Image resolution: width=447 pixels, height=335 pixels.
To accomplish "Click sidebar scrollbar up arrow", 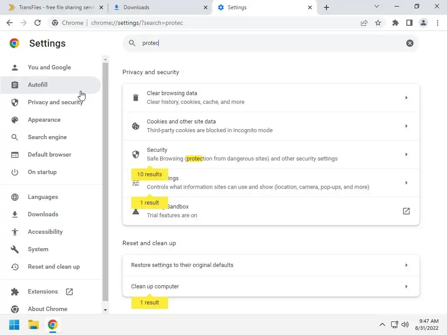I will point(106,59).
